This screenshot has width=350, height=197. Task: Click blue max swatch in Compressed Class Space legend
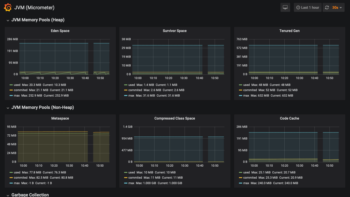[126, 183]
